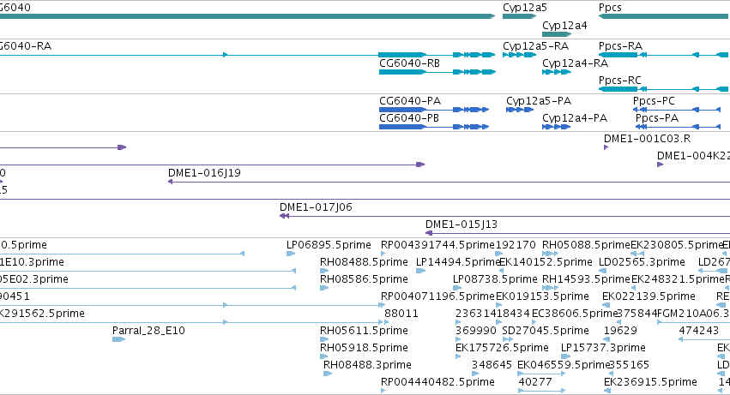
Task: Select the Ppcs-RA transcript label
Action: pos(620,46)
